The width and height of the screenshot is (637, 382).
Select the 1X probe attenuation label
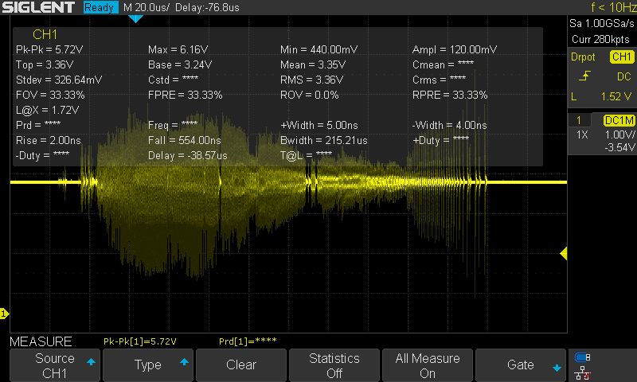click(x=582, y=134)
